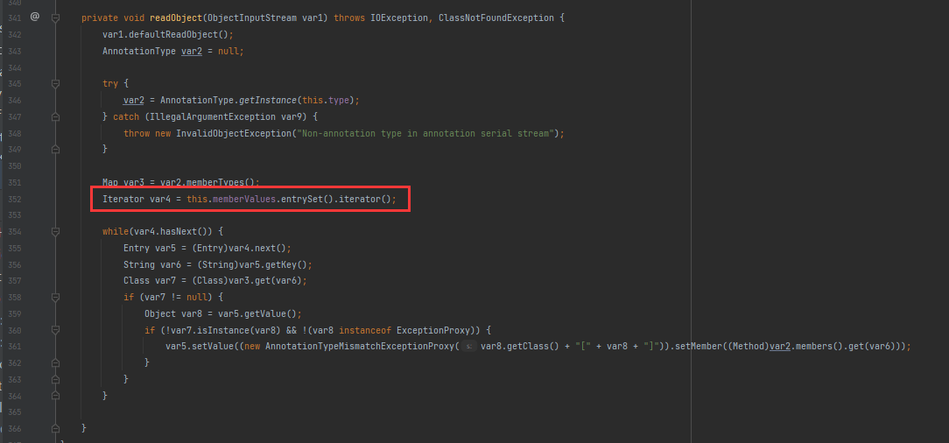The image size is (949, 443).
Task: Click the iterator() call on line 352
Action: [363, 199]
